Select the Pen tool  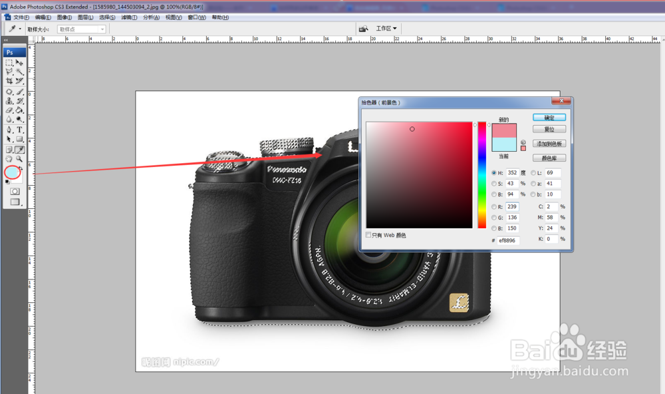9,130
